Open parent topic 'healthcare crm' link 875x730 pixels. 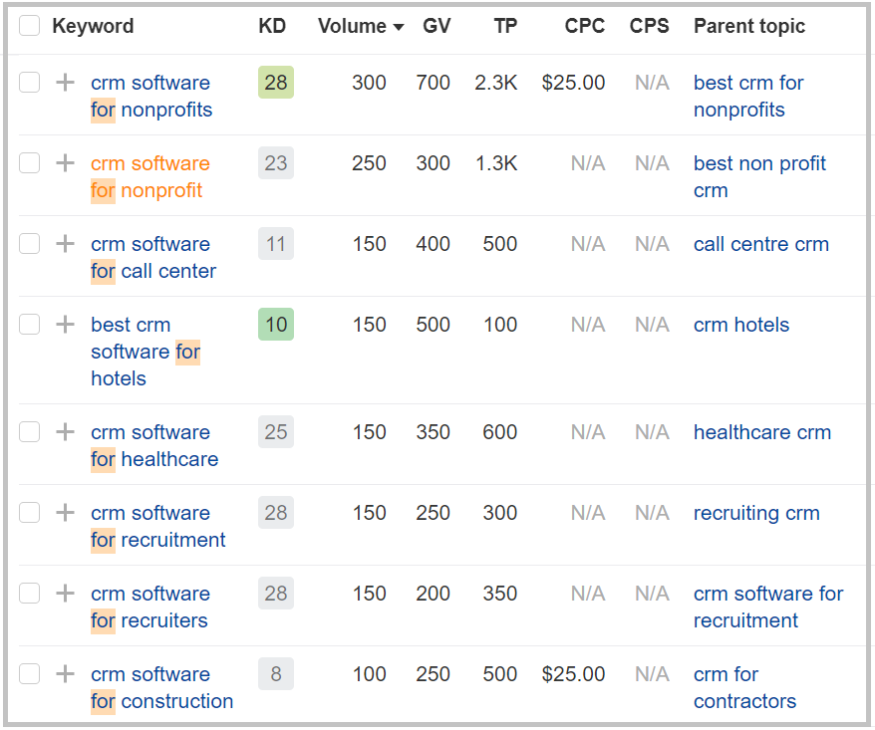click(761, 432)
